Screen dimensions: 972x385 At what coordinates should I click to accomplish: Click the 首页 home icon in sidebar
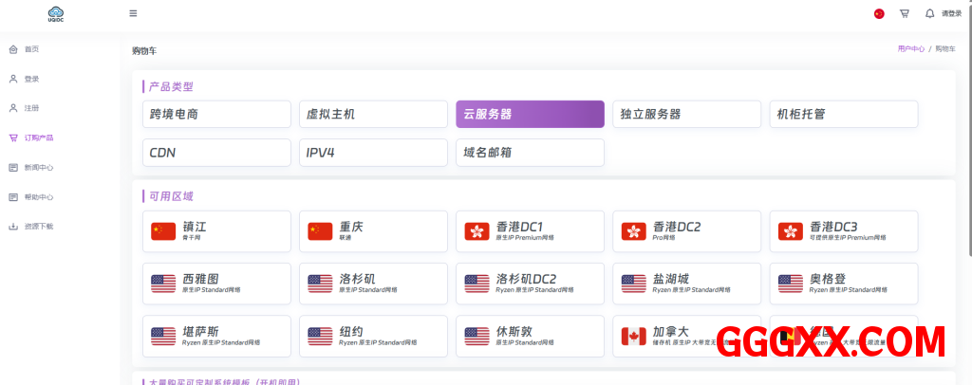[13, 48]
